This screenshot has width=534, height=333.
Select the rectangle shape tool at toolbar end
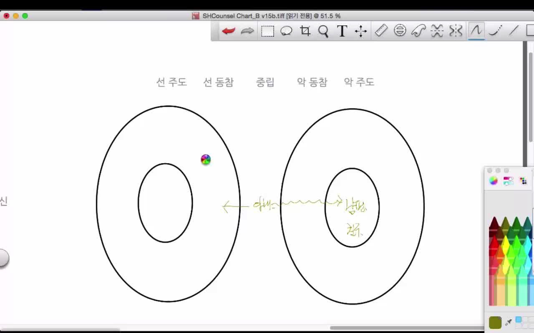[530, 30]
